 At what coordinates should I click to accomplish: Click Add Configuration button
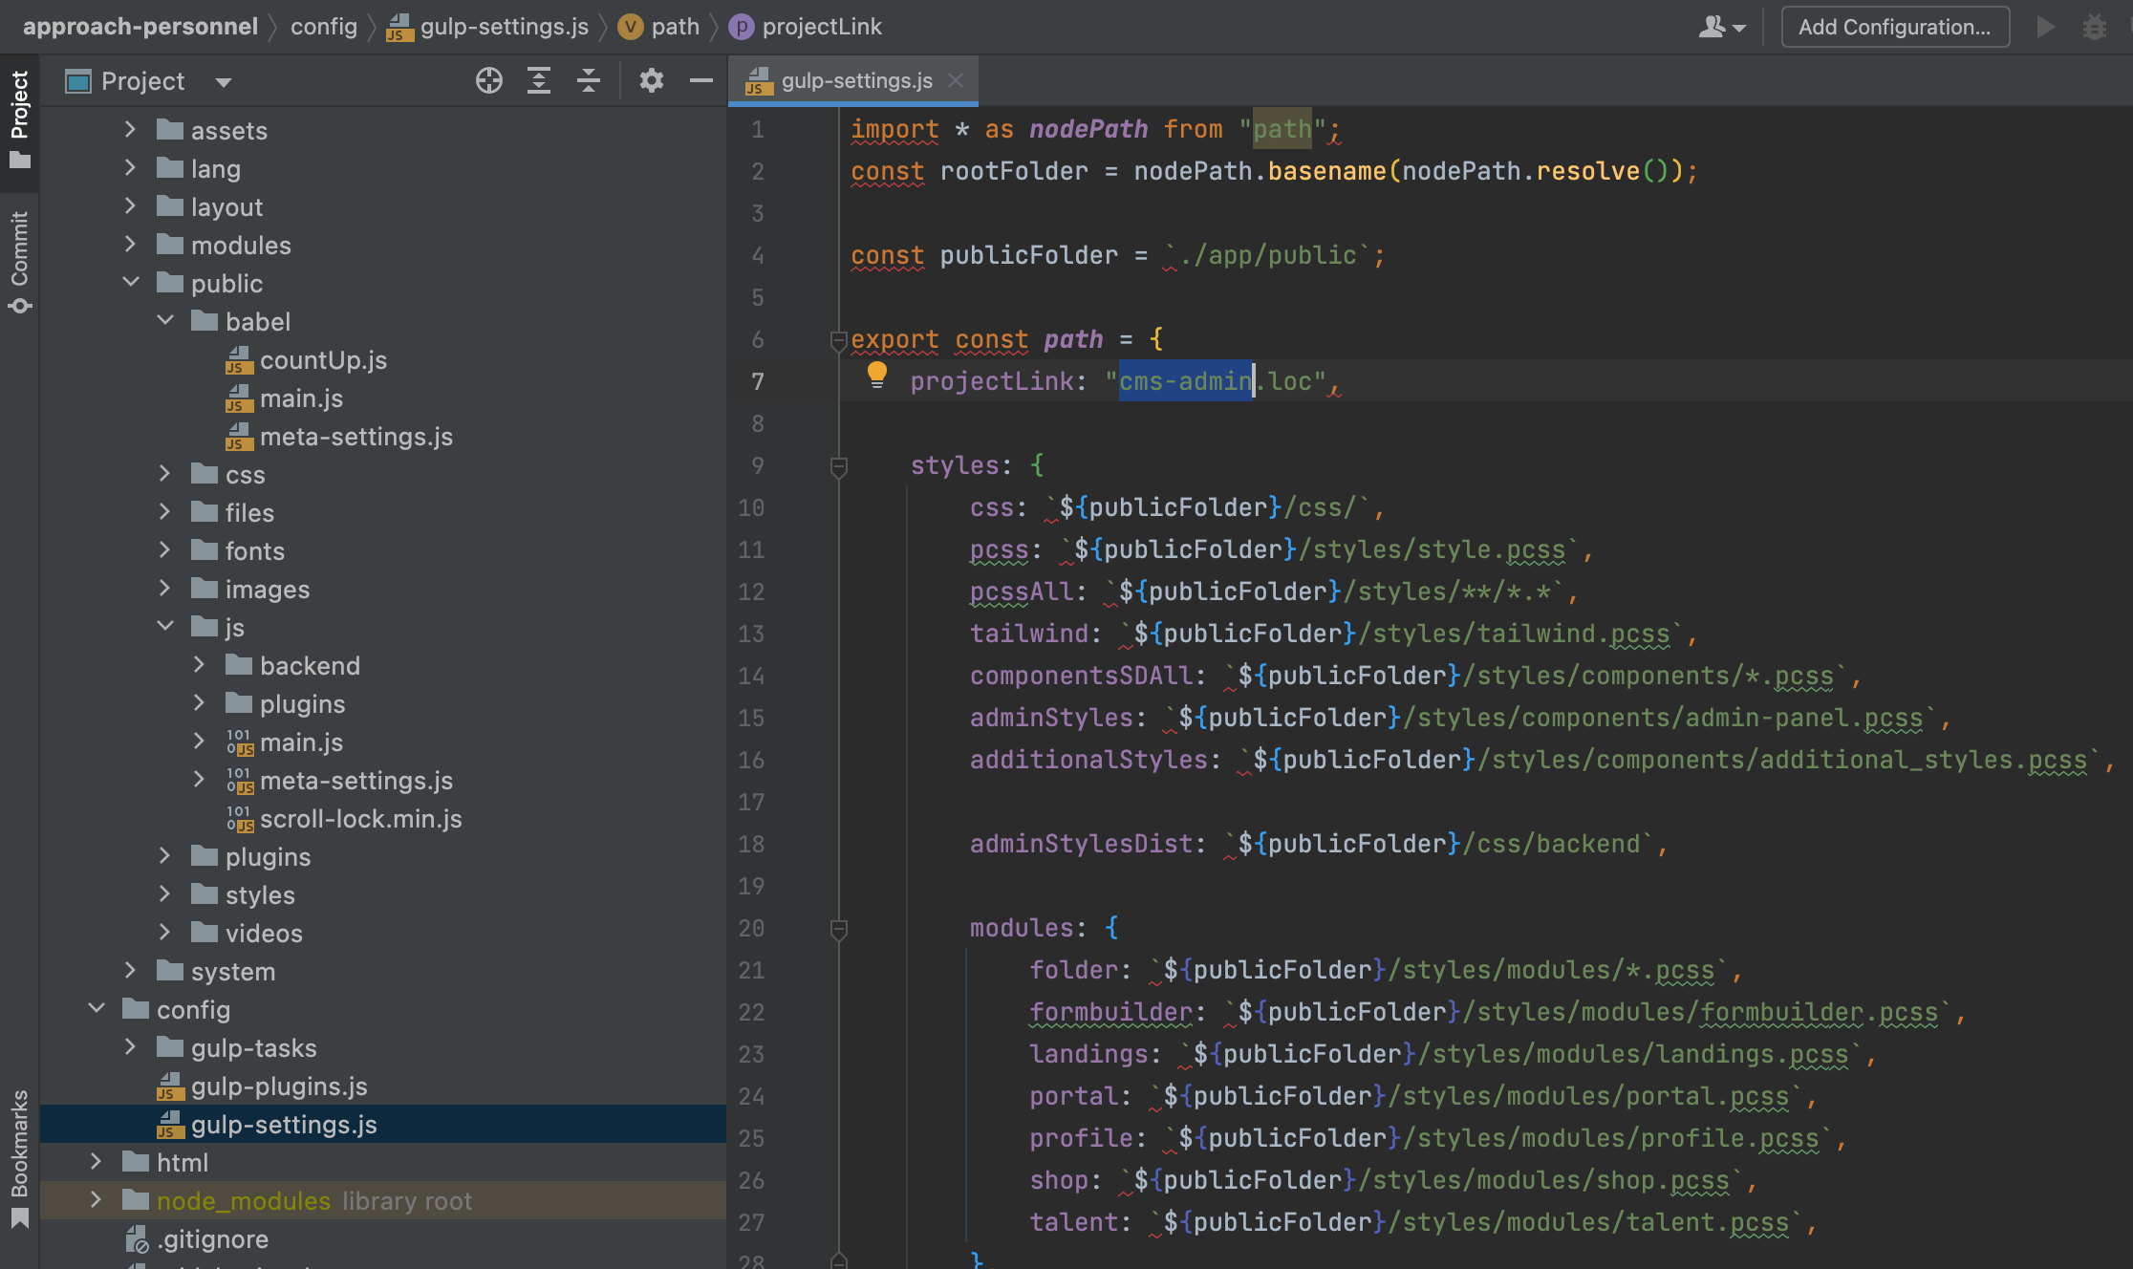pyautogui.click(x=1895, y=27)
